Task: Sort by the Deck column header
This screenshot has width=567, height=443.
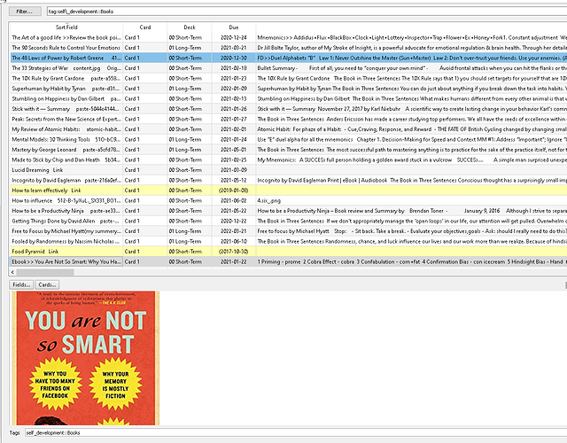Action: tap(190, 27)
